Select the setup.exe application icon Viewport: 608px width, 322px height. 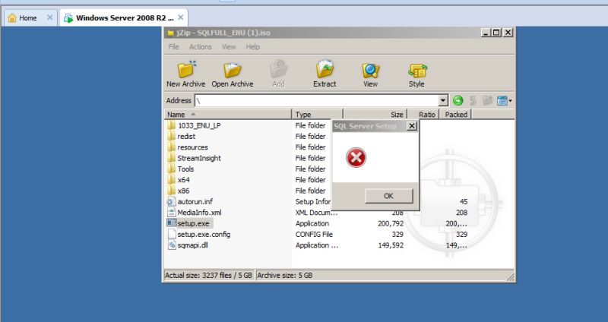coord(172,223)
